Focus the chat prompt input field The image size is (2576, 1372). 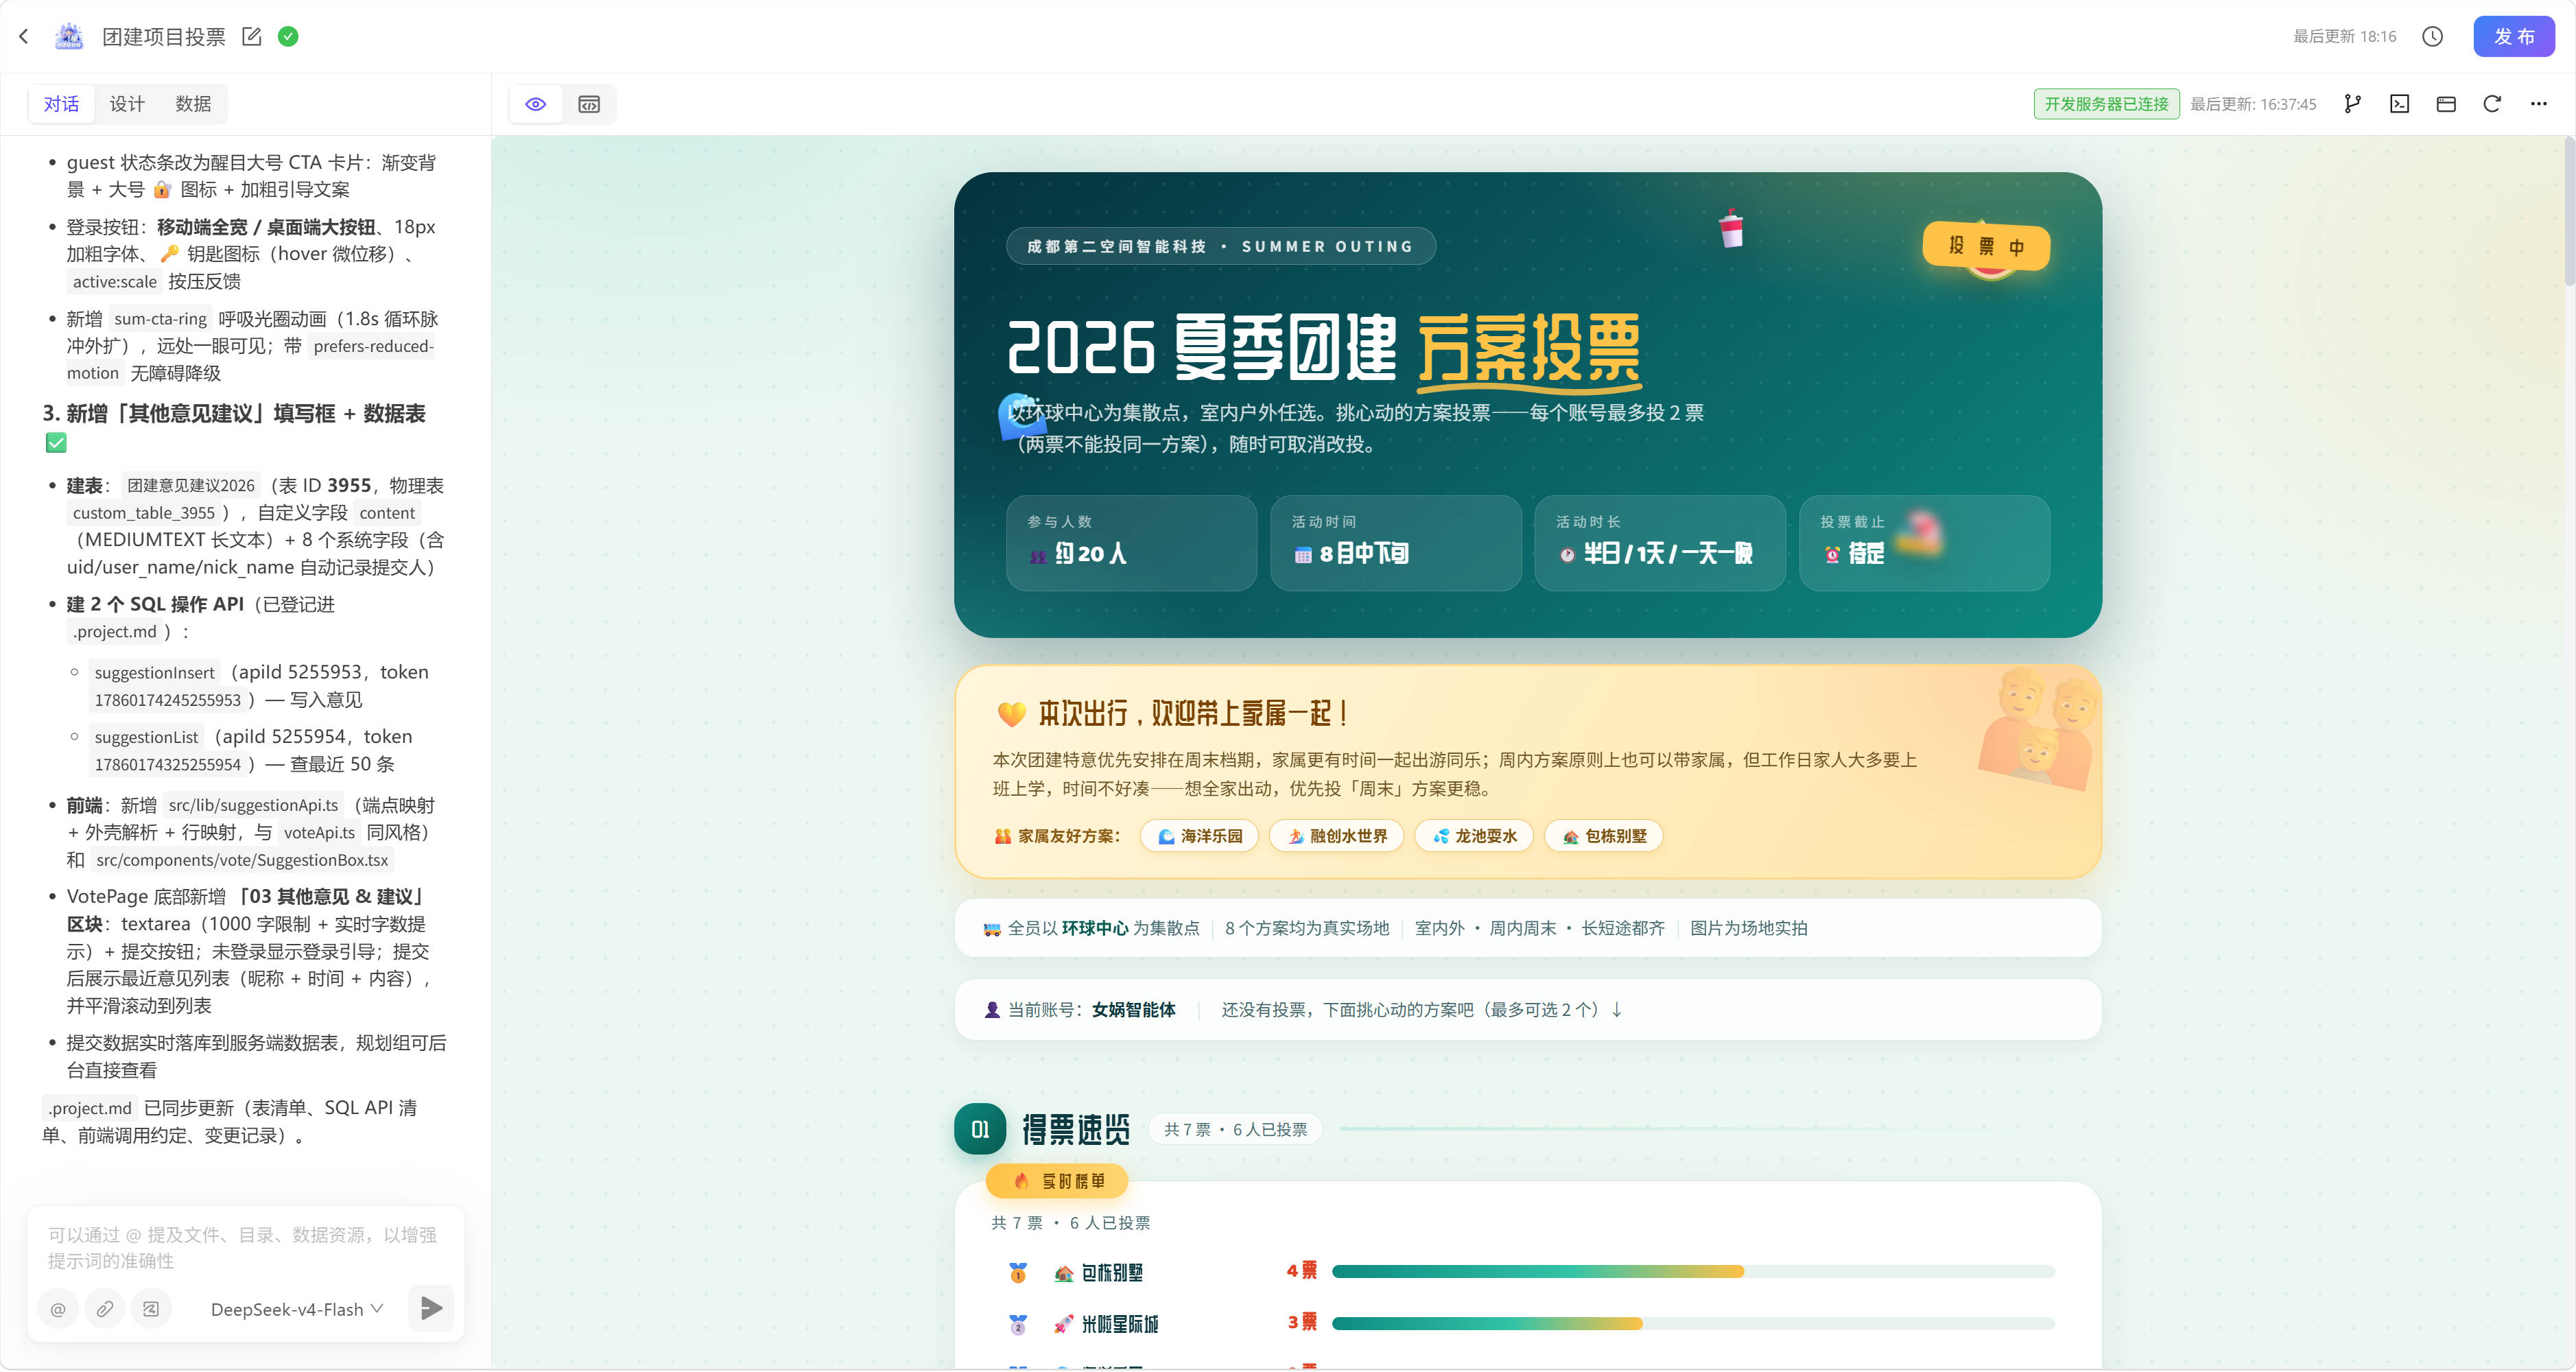point(245,1247)
